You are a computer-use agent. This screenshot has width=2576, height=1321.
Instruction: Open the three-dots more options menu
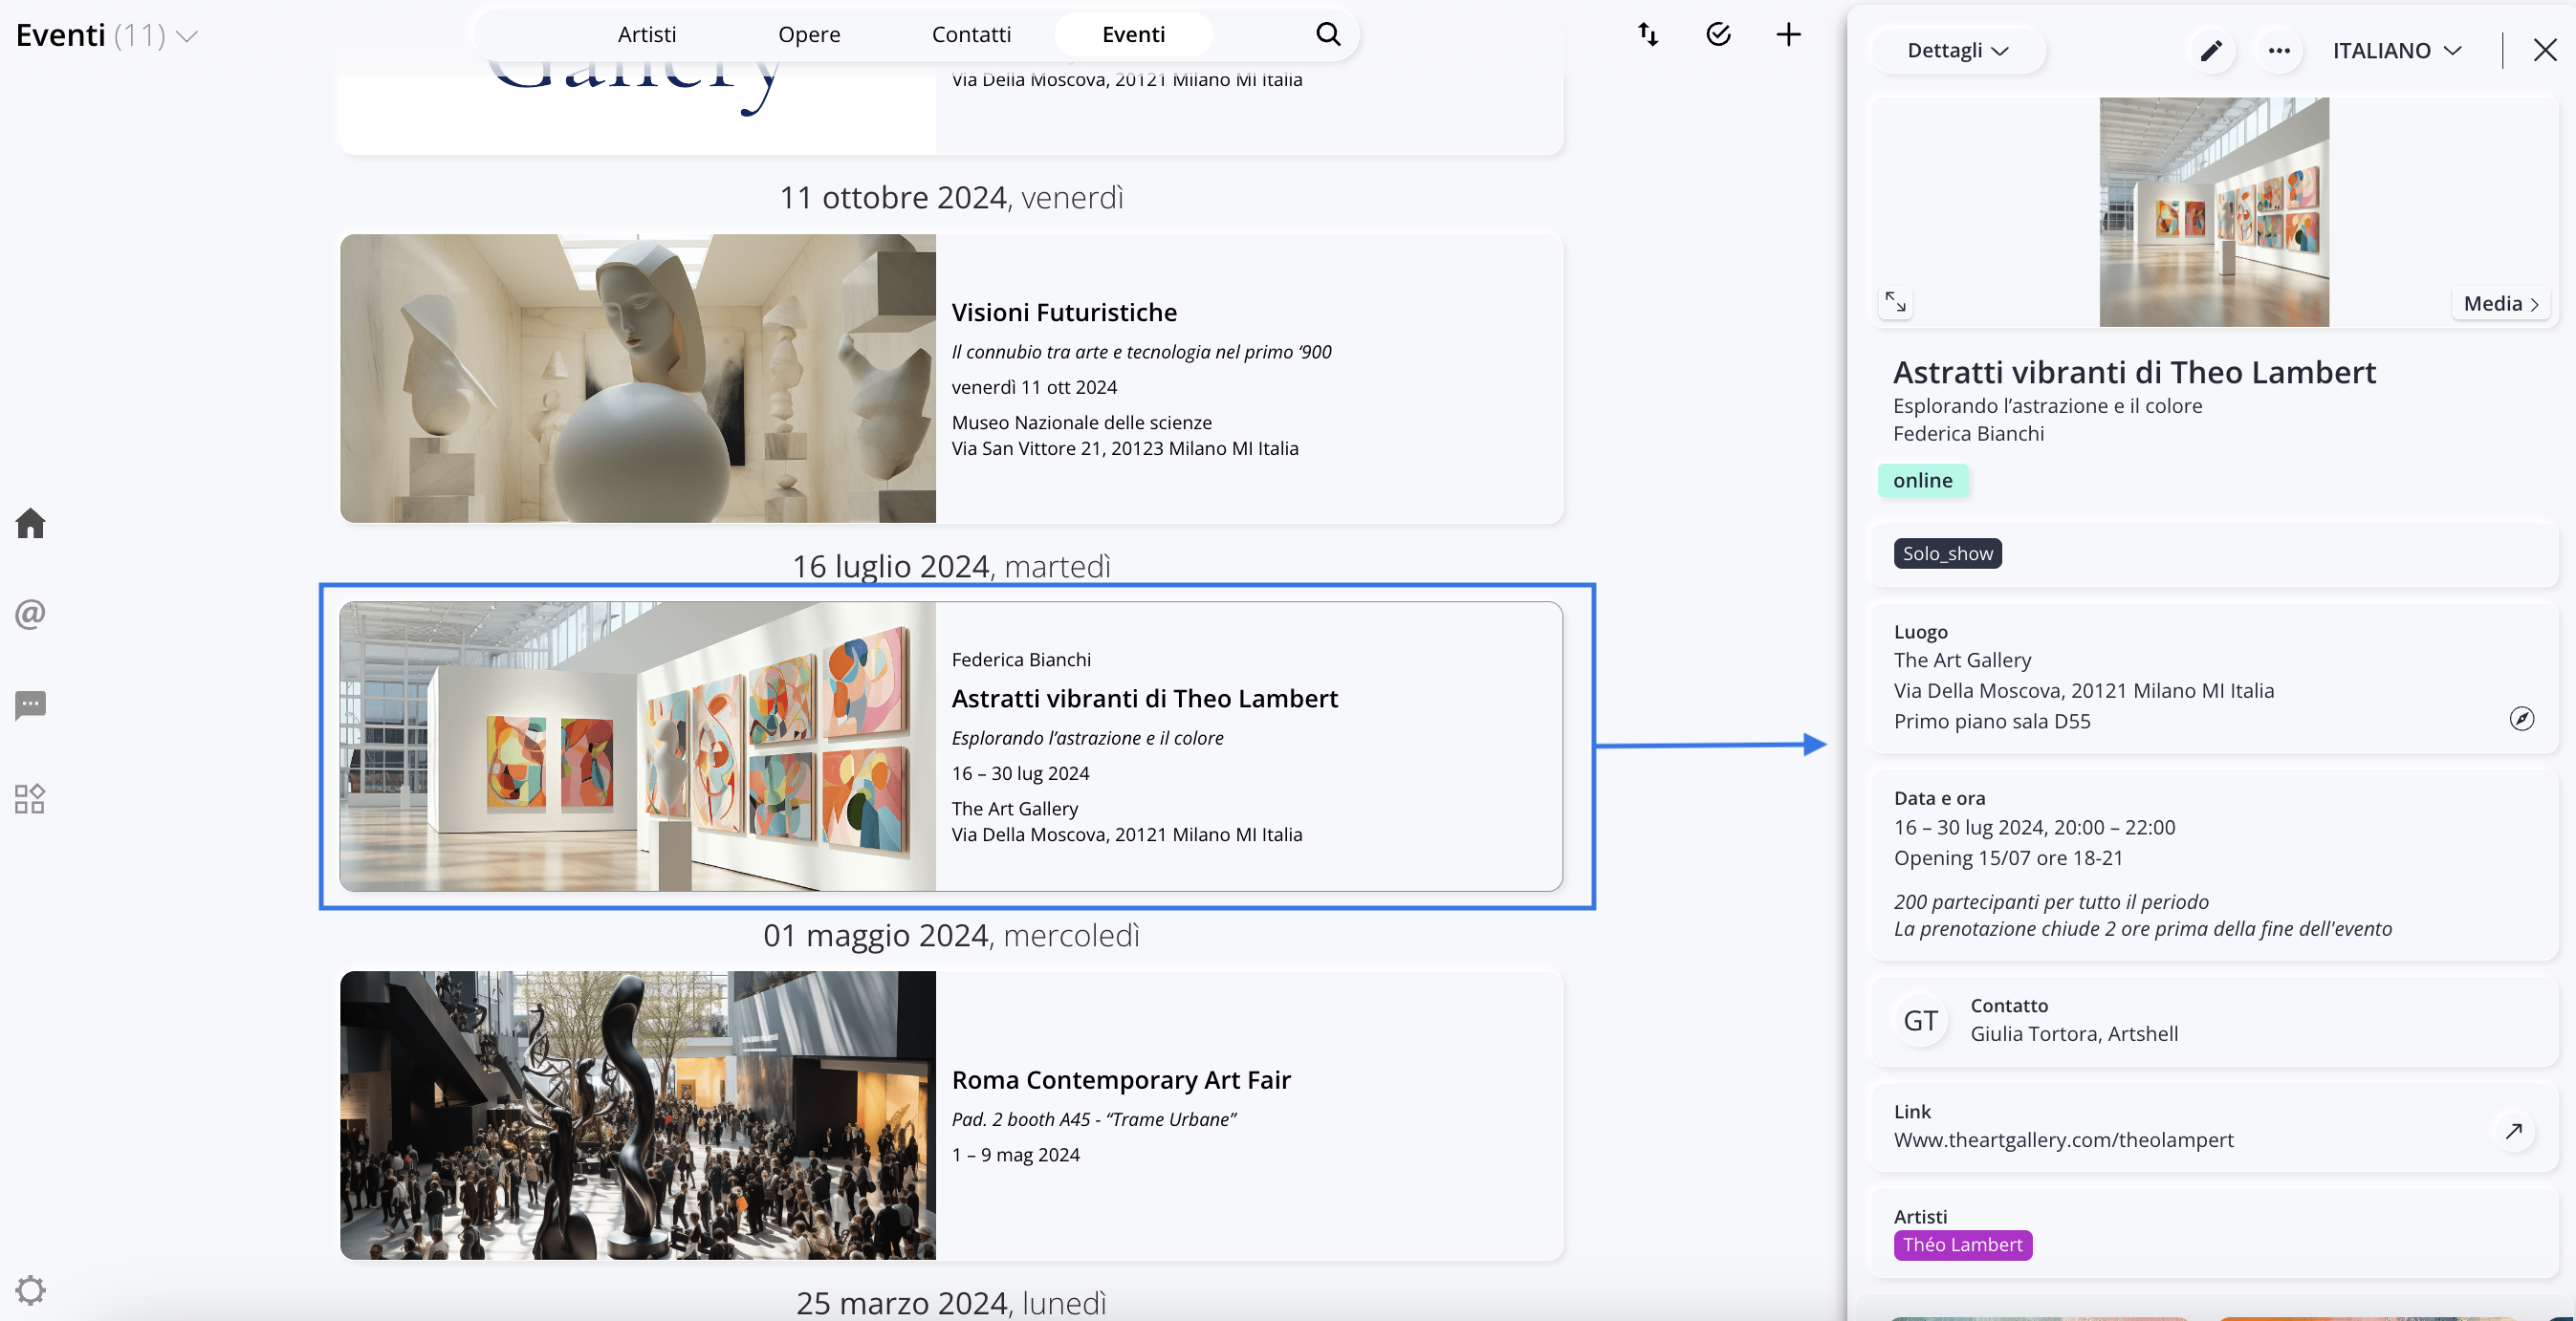coord(2279,50)
